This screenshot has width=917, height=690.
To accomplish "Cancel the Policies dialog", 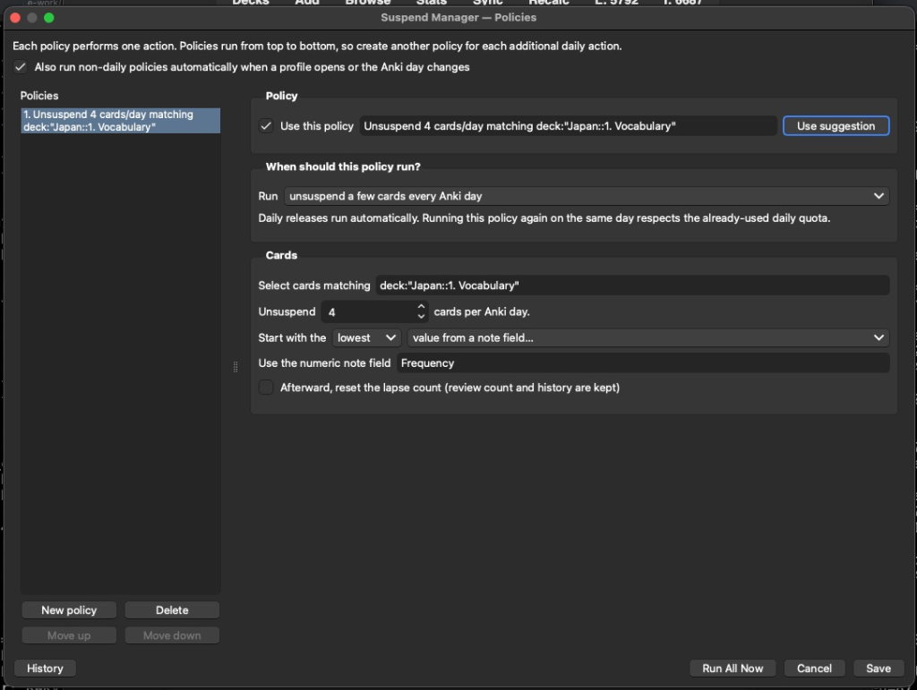I will click(814, 669).
